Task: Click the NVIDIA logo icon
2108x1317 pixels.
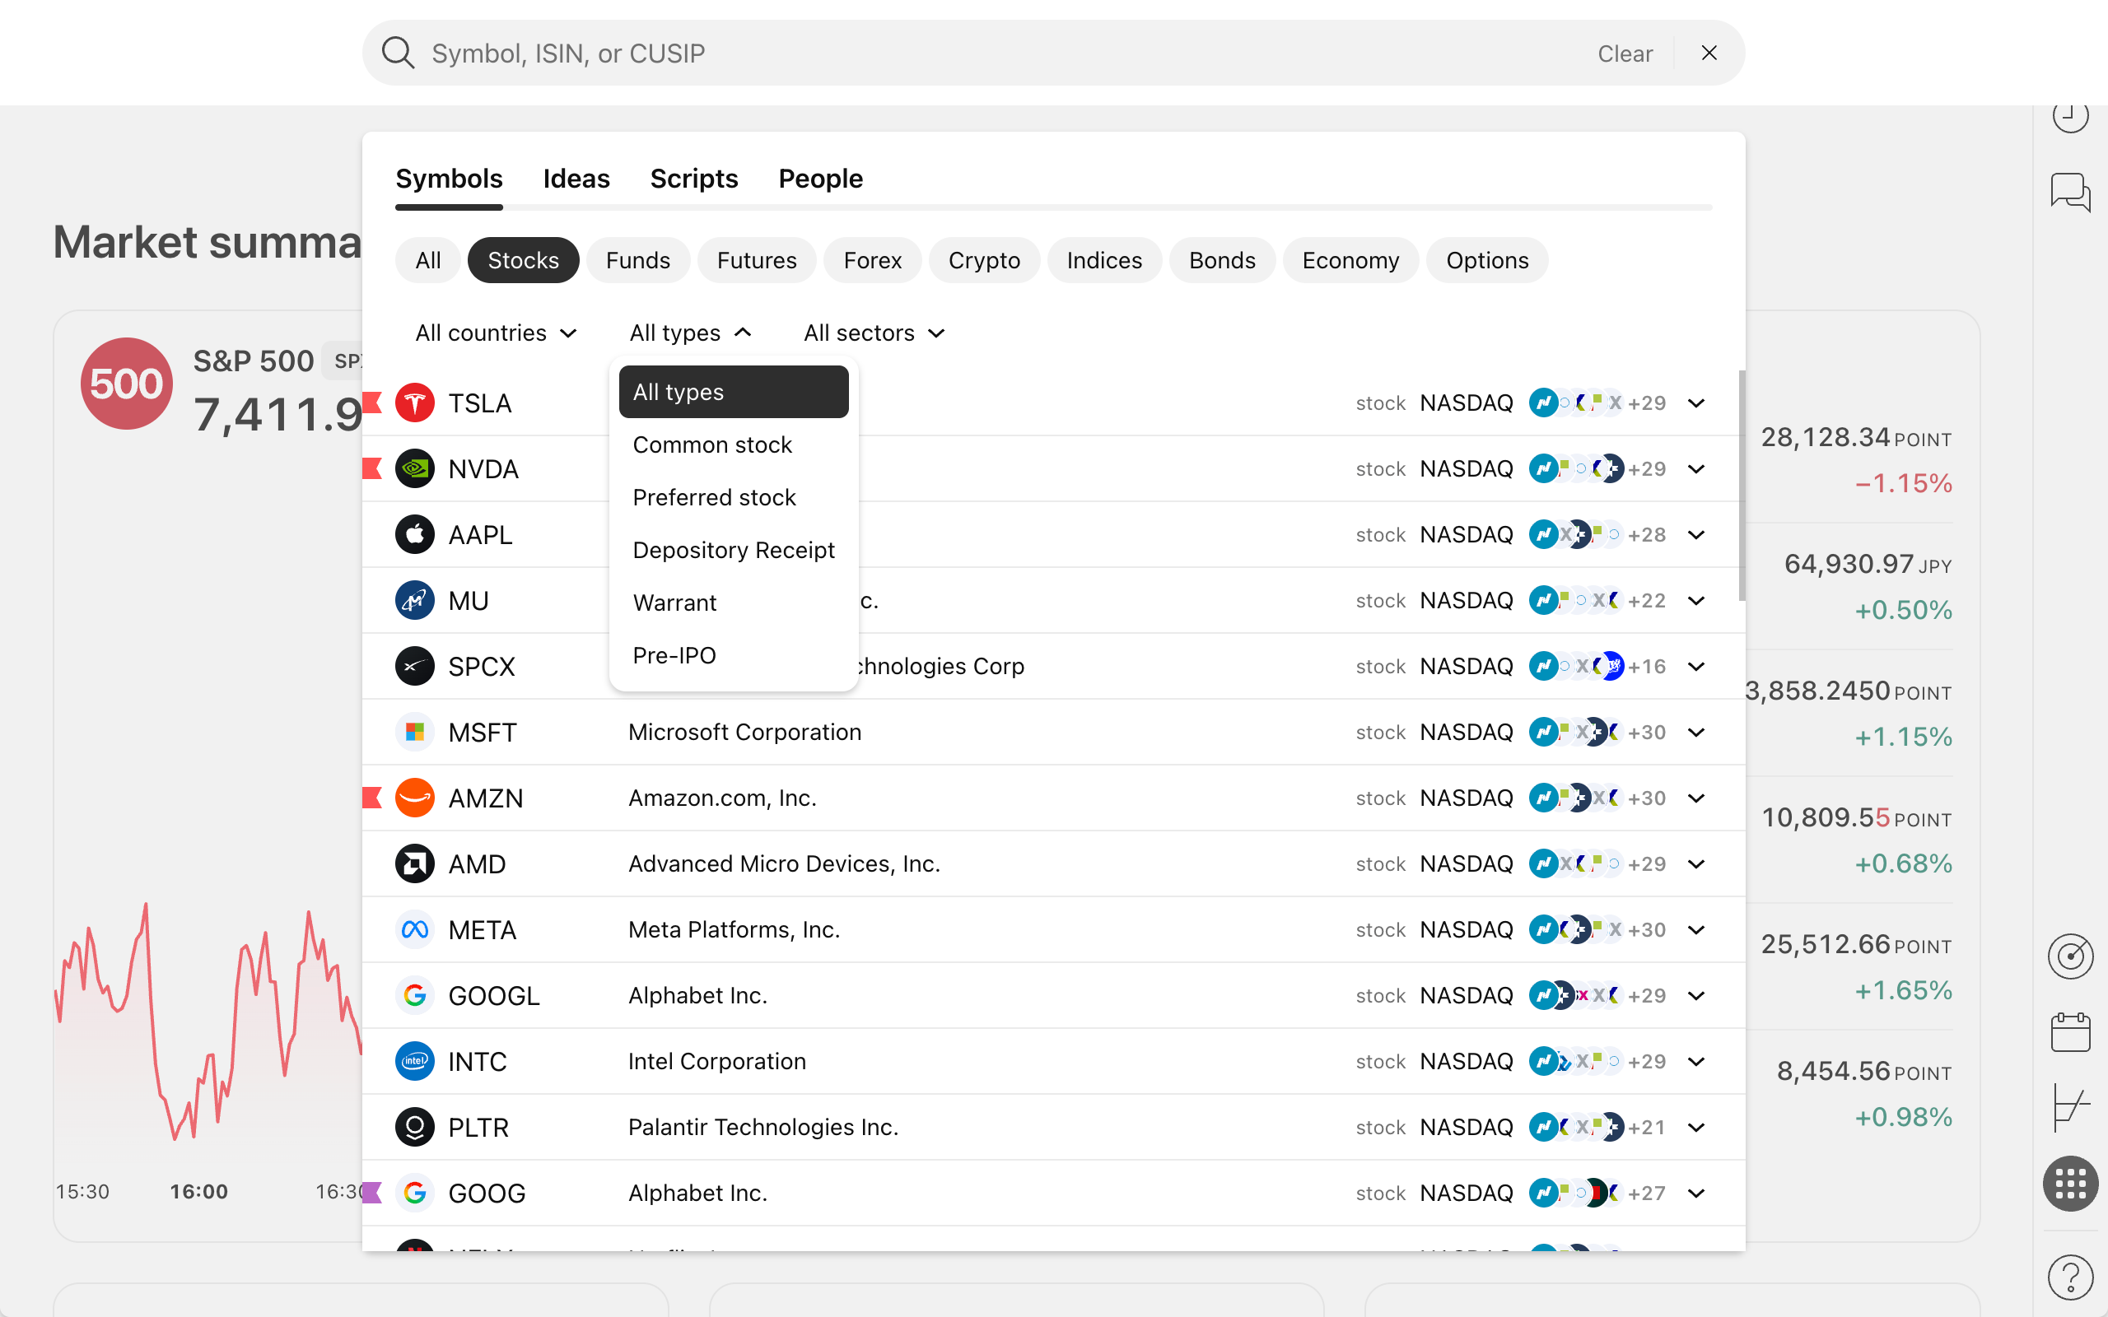Action: pyautogui.click(x=415, y=468)
